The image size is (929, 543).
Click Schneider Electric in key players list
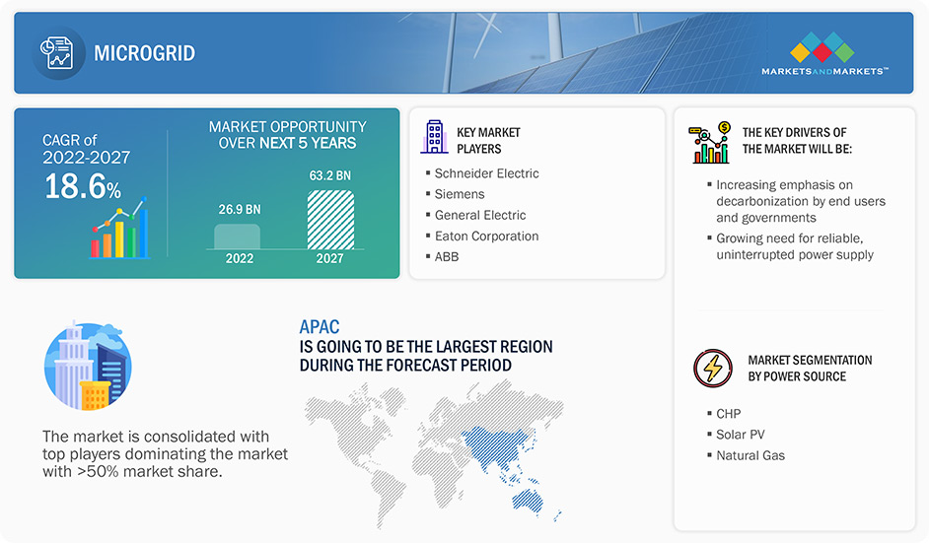[x=486, y=173]
